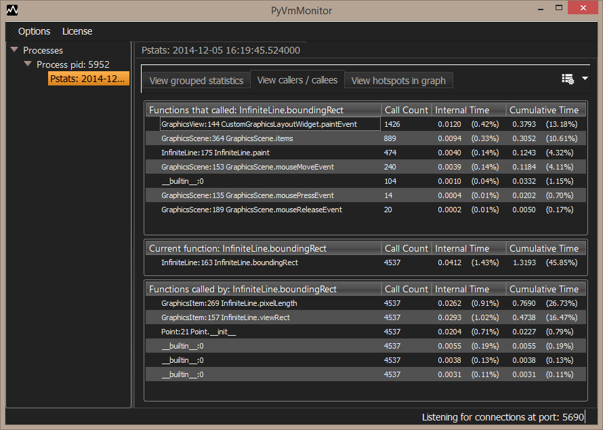Collapse the Process pid: 5952 node
The width and height of the screenshot is (603, 430).
tap(28, 64)
